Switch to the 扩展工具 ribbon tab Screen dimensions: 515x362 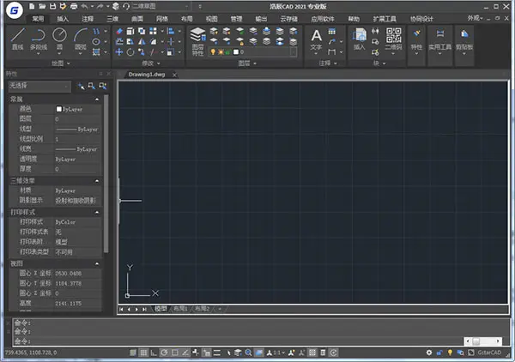click(x=385, y=19)
